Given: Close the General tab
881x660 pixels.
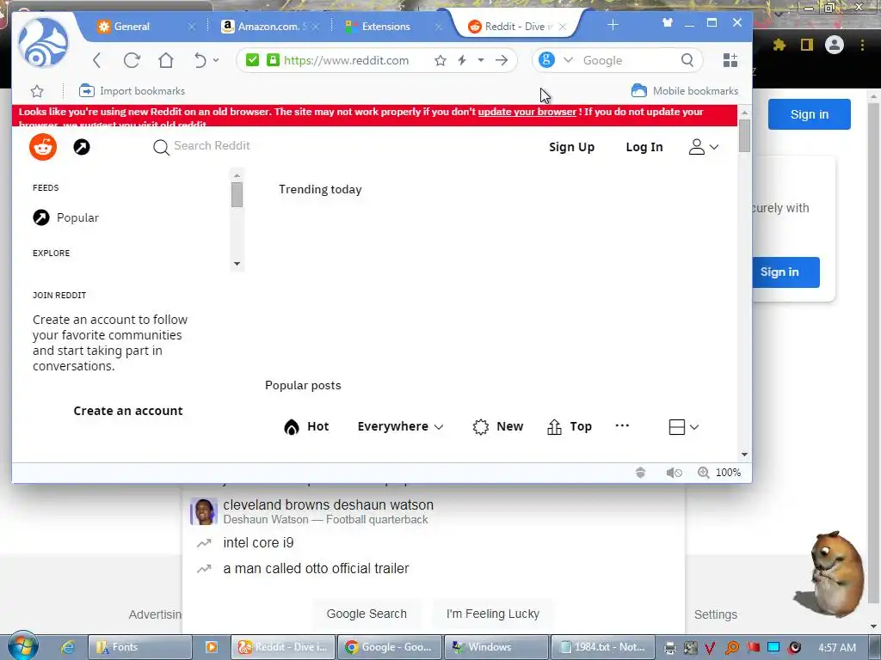Looking at the screenshot, I should 192,27.
